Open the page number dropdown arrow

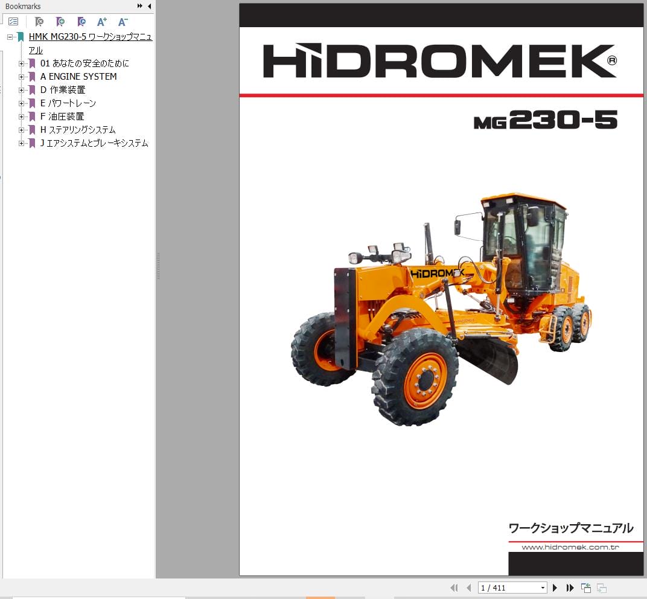coord(543,588)
